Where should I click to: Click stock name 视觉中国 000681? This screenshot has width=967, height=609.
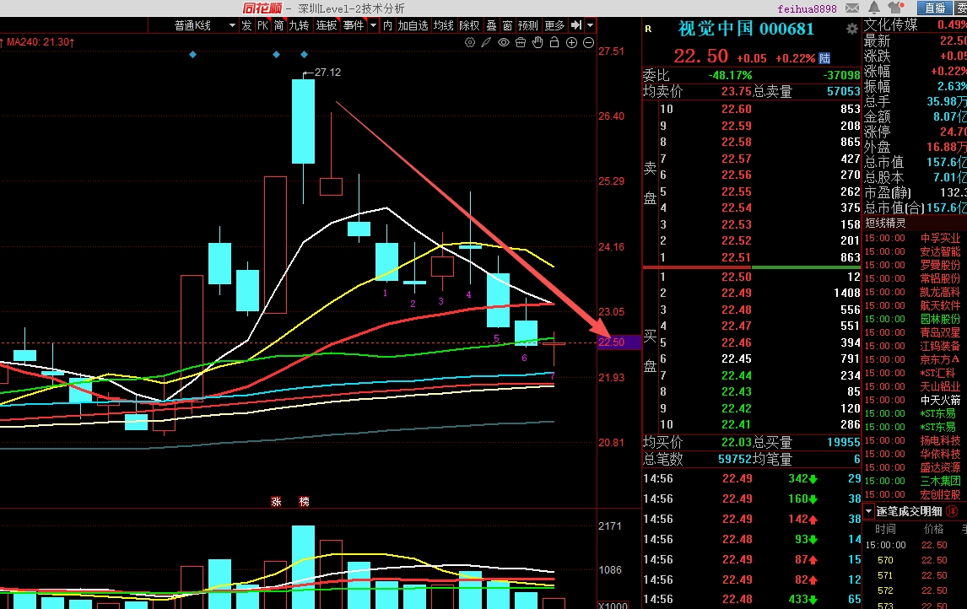tap(746, 29)
